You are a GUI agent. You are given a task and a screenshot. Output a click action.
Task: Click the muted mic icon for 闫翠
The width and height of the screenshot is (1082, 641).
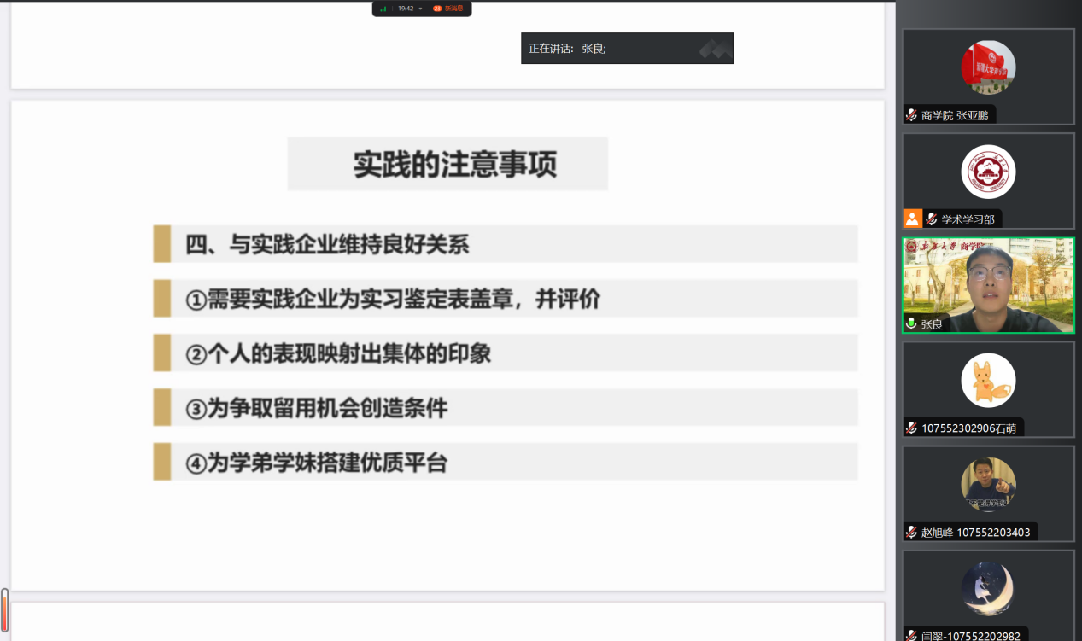point(912,635)
